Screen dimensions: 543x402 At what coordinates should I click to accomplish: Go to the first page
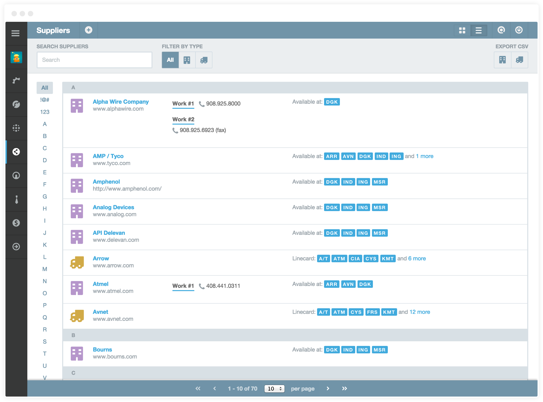(x=198, y=389)
